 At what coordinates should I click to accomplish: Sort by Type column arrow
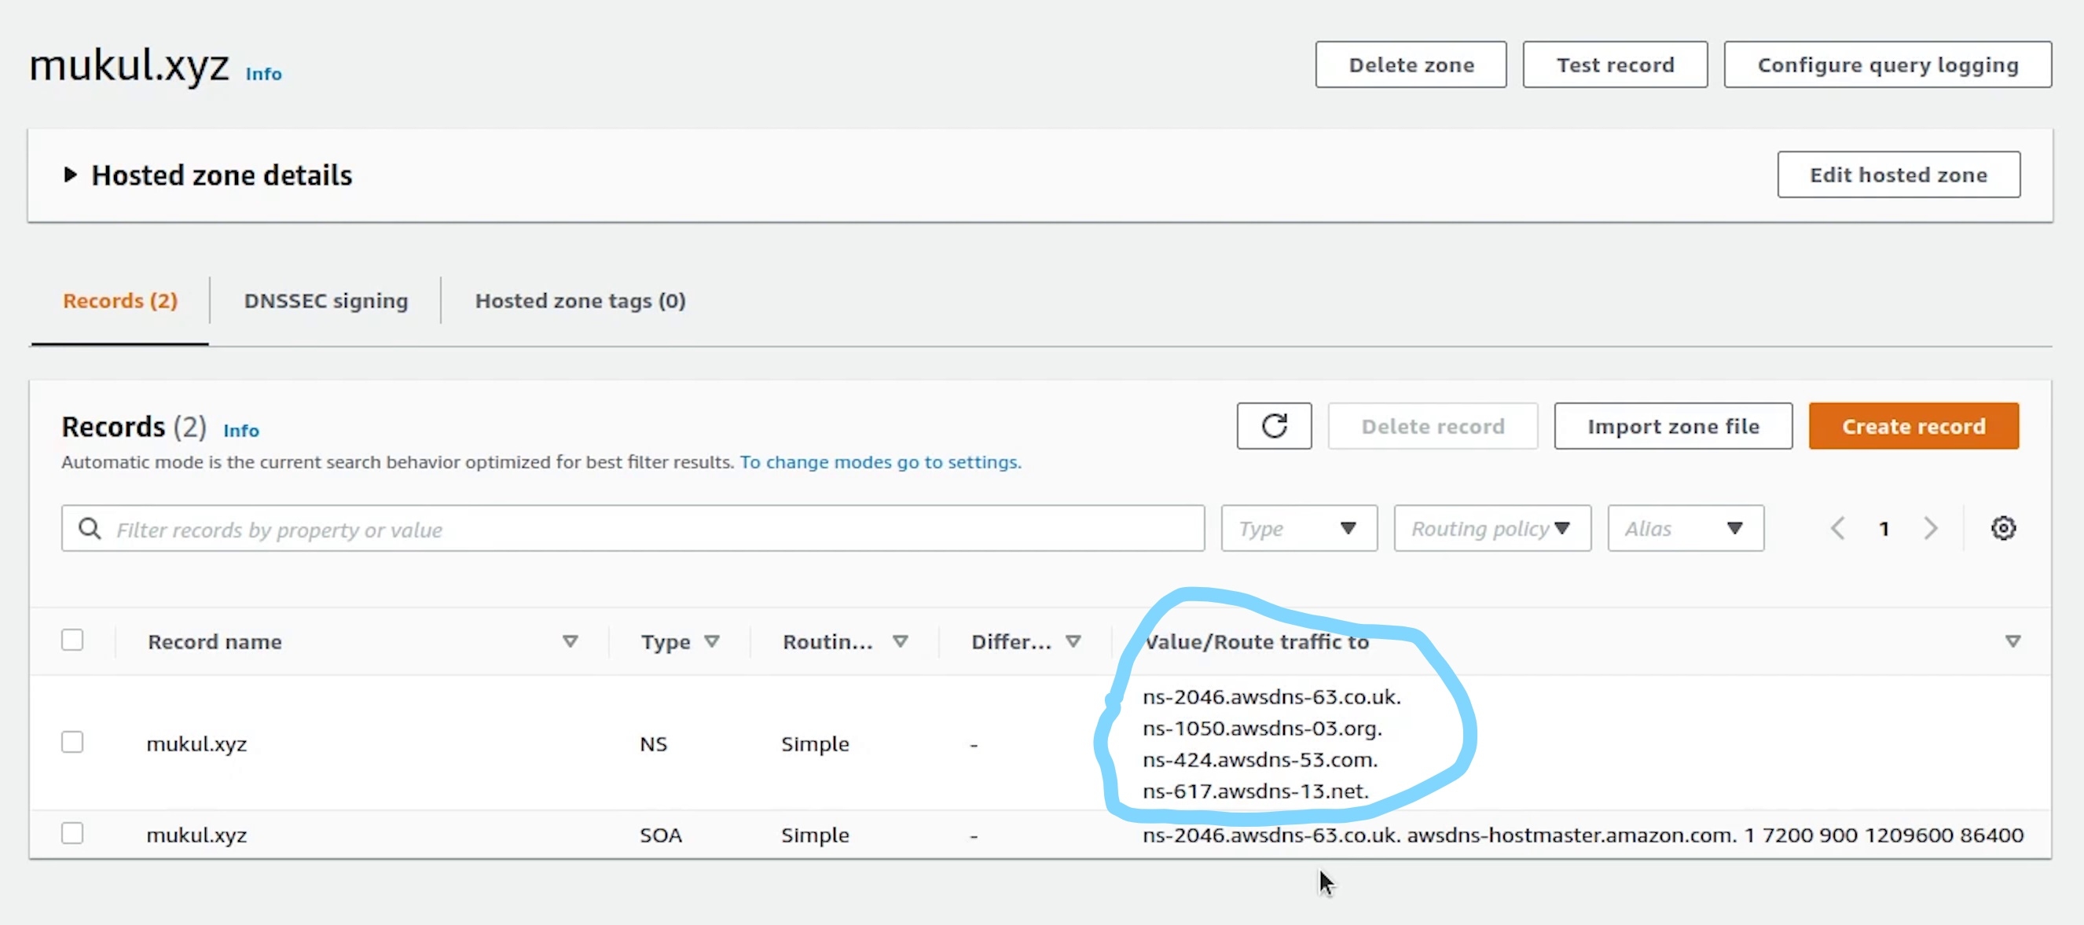pos(711,641)
